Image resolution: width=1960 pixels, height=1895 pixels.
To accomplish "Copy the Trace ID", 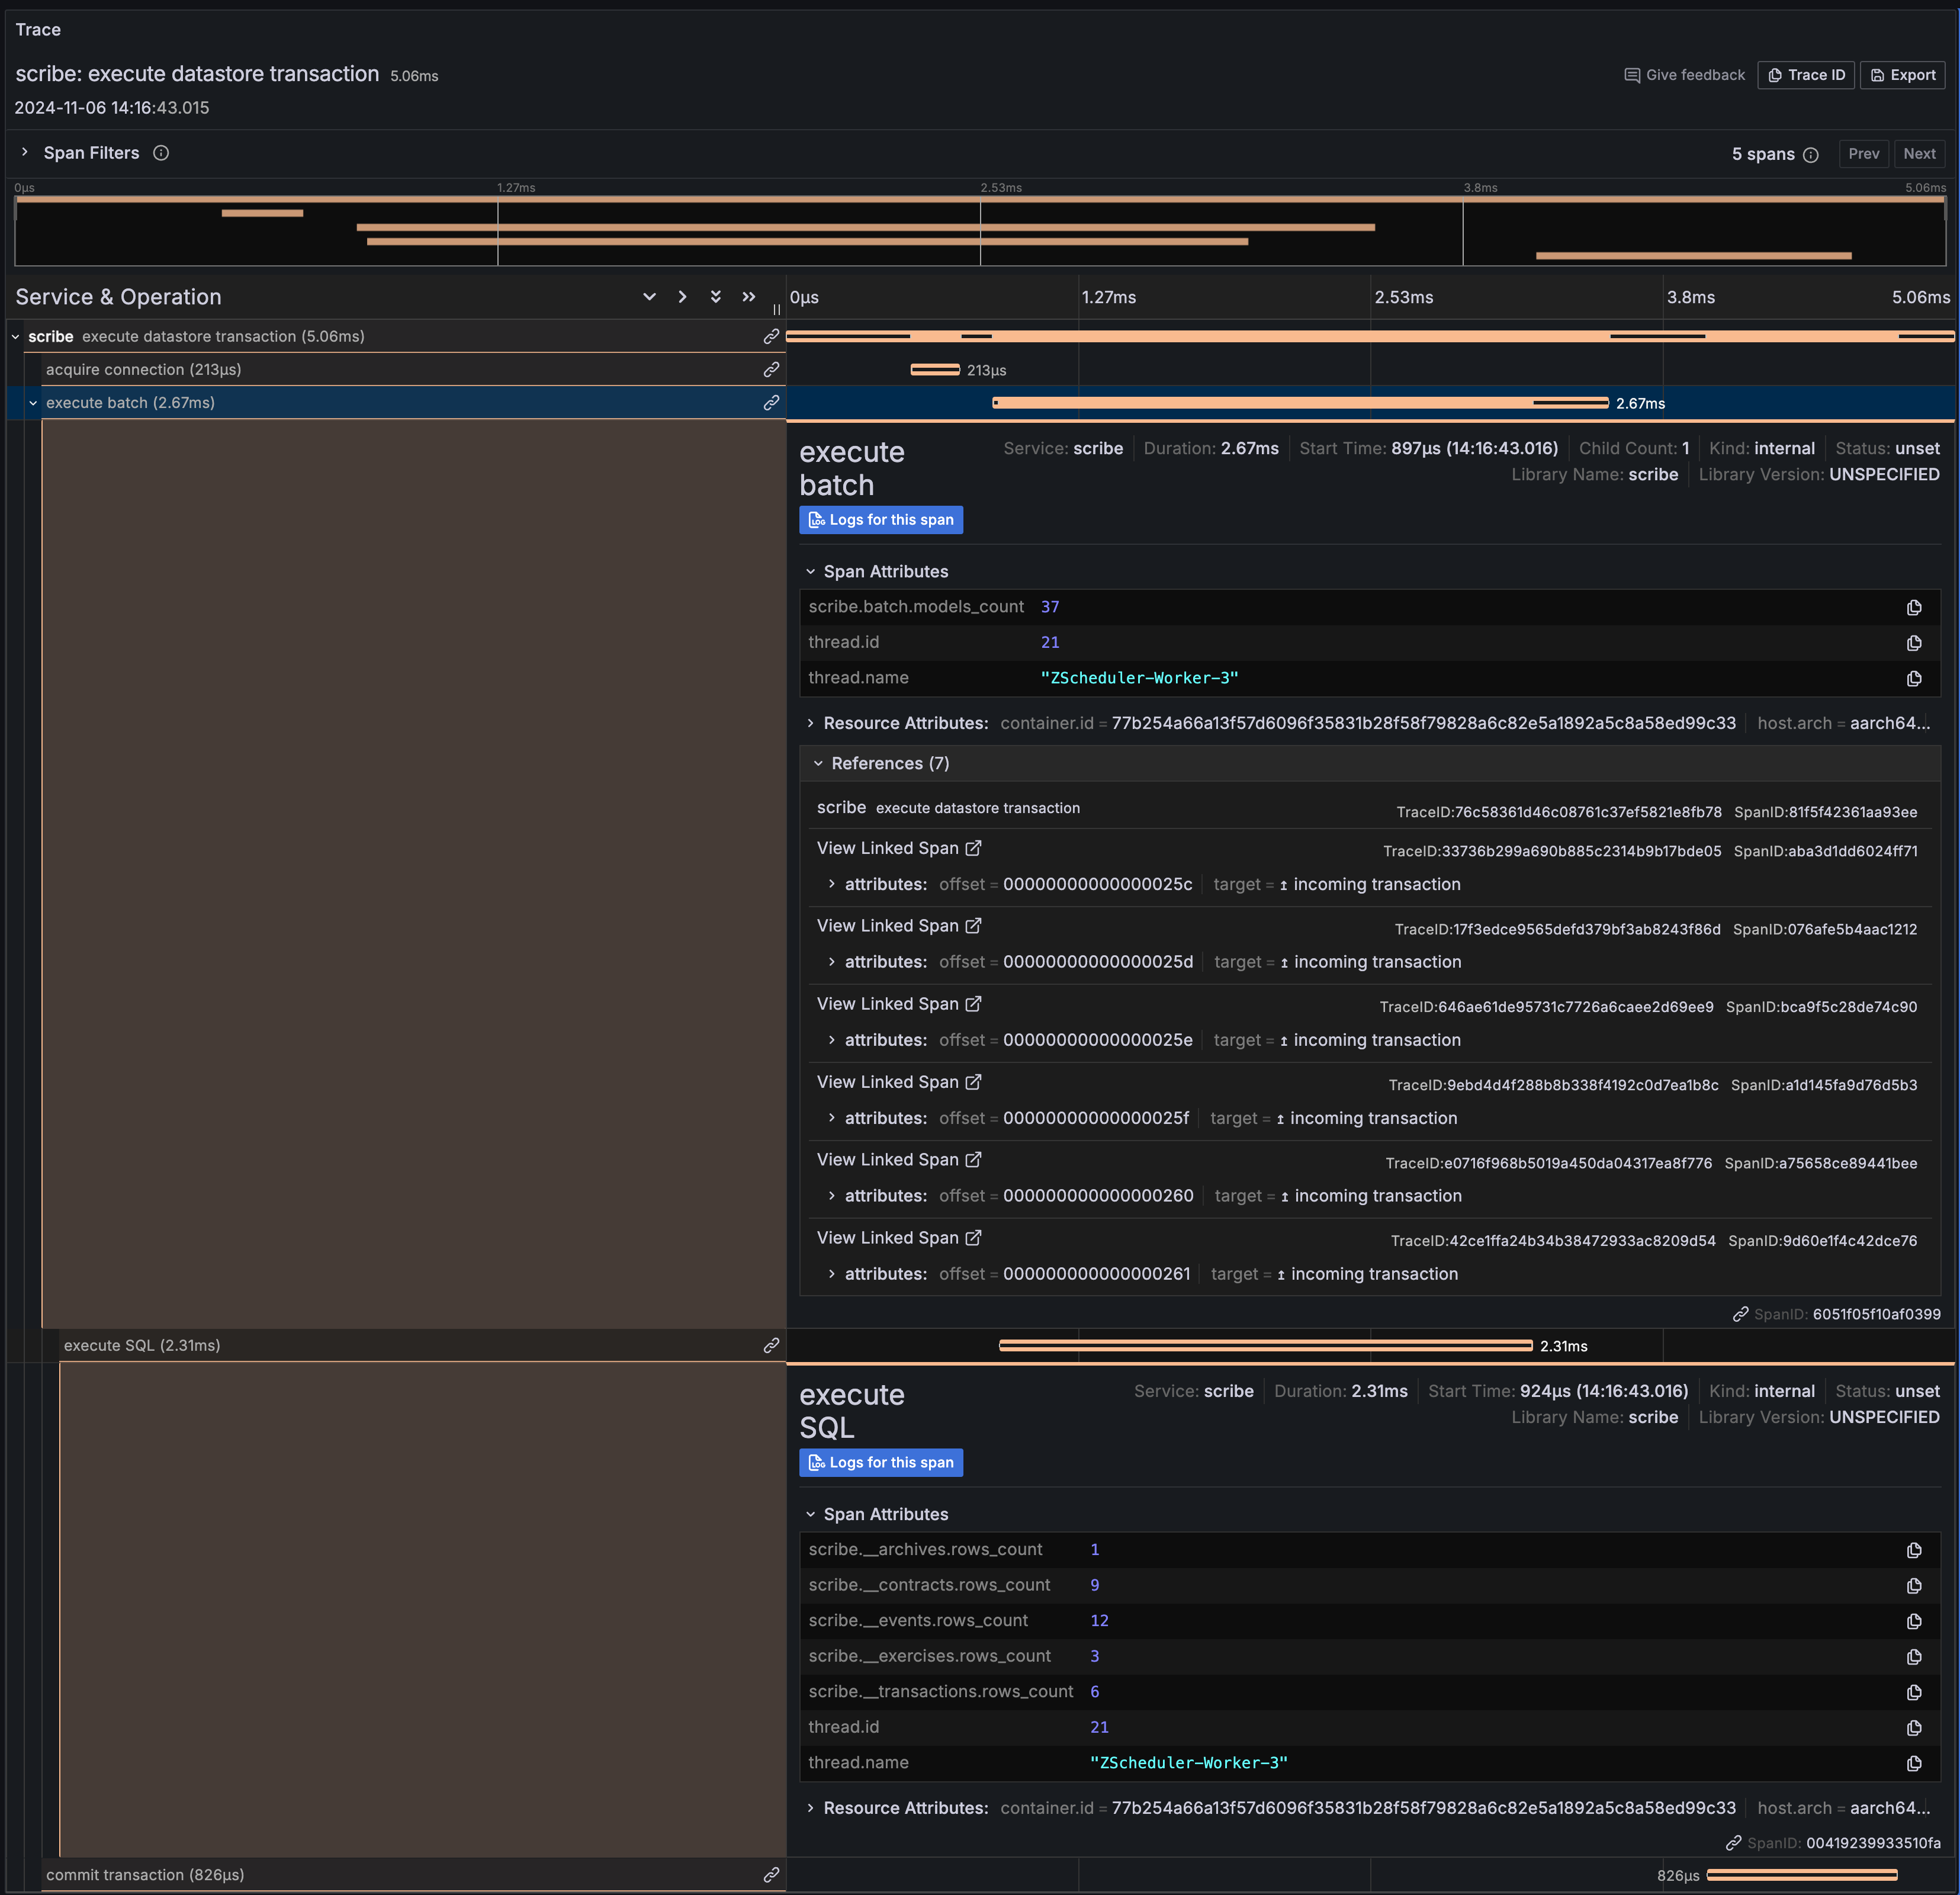I will pyautogui.click(x=1806, y=74).
